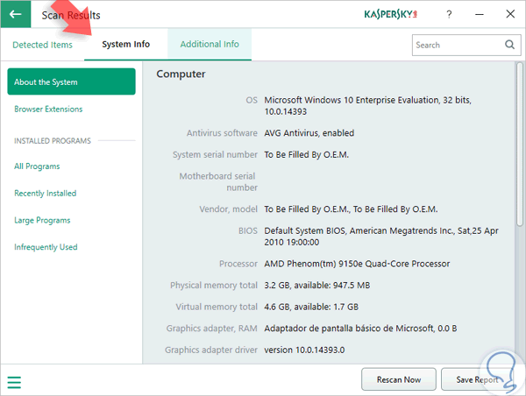
Task: Click the Graphics adapter driver label
Action: (211, 350)
